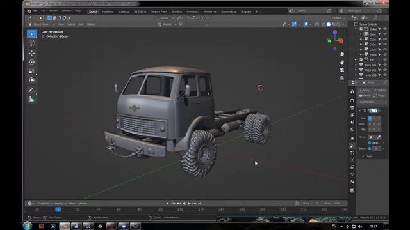This screenshot has height=230, width=410.
Task: Switch to the UV Editing workspace tab
Action: [x=140, y=11]
